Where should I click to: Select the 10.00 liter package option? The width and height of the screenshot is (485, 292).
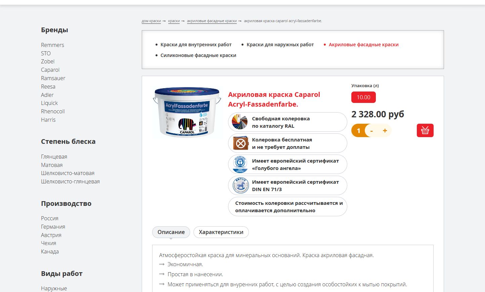363,97
